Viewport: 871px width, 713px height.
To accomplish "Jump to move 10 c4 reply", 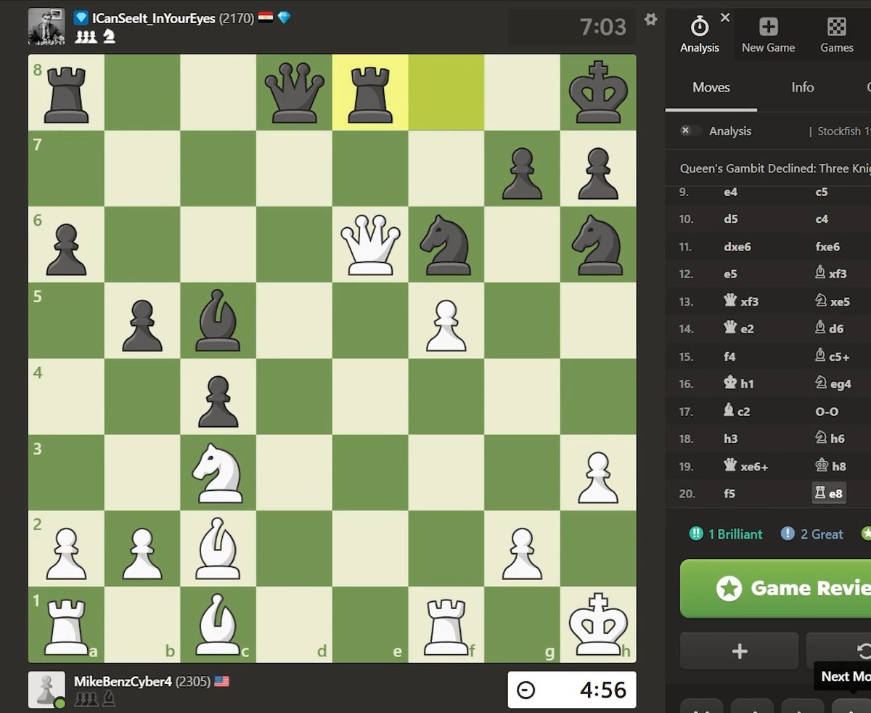I will click(x=822, y=219).
